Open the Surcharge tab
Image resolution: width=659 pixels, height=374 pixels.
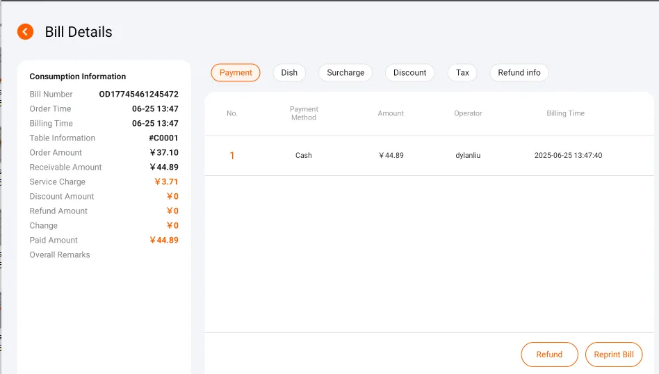click(345, 73)
